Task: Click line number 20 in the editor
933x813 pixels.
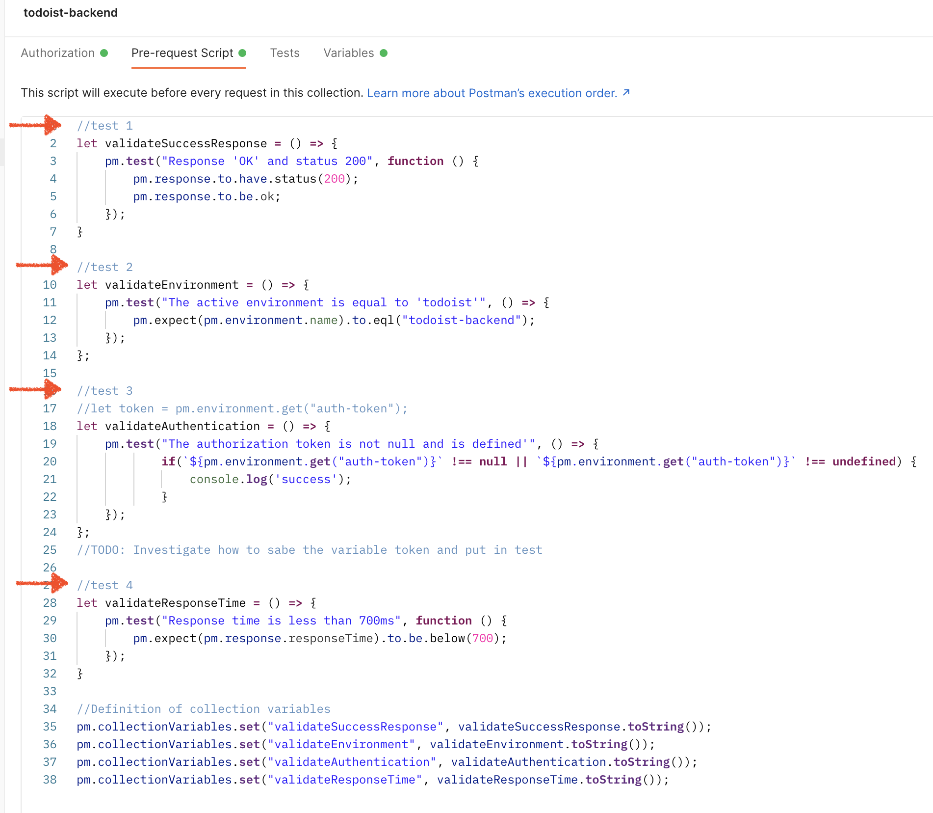Action: tap(50, 461)
